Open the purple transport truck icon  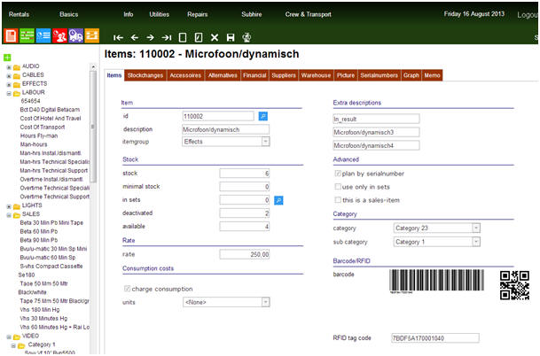tap(75, 35)
